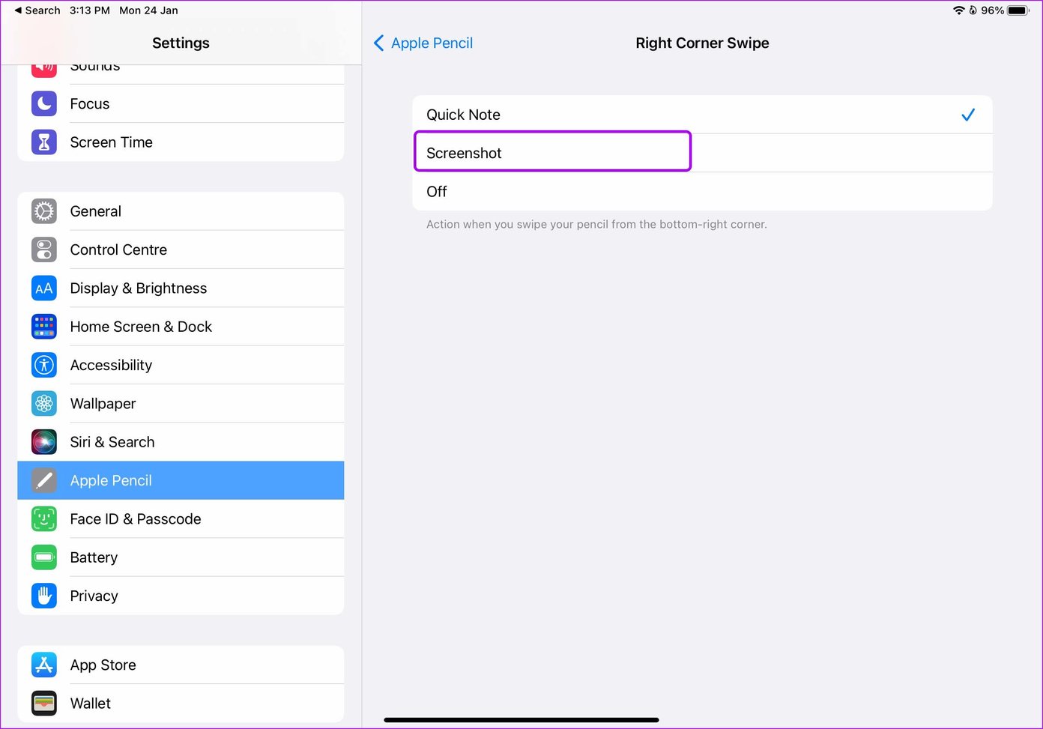Open the App Store settings row

tap(181, 665)
